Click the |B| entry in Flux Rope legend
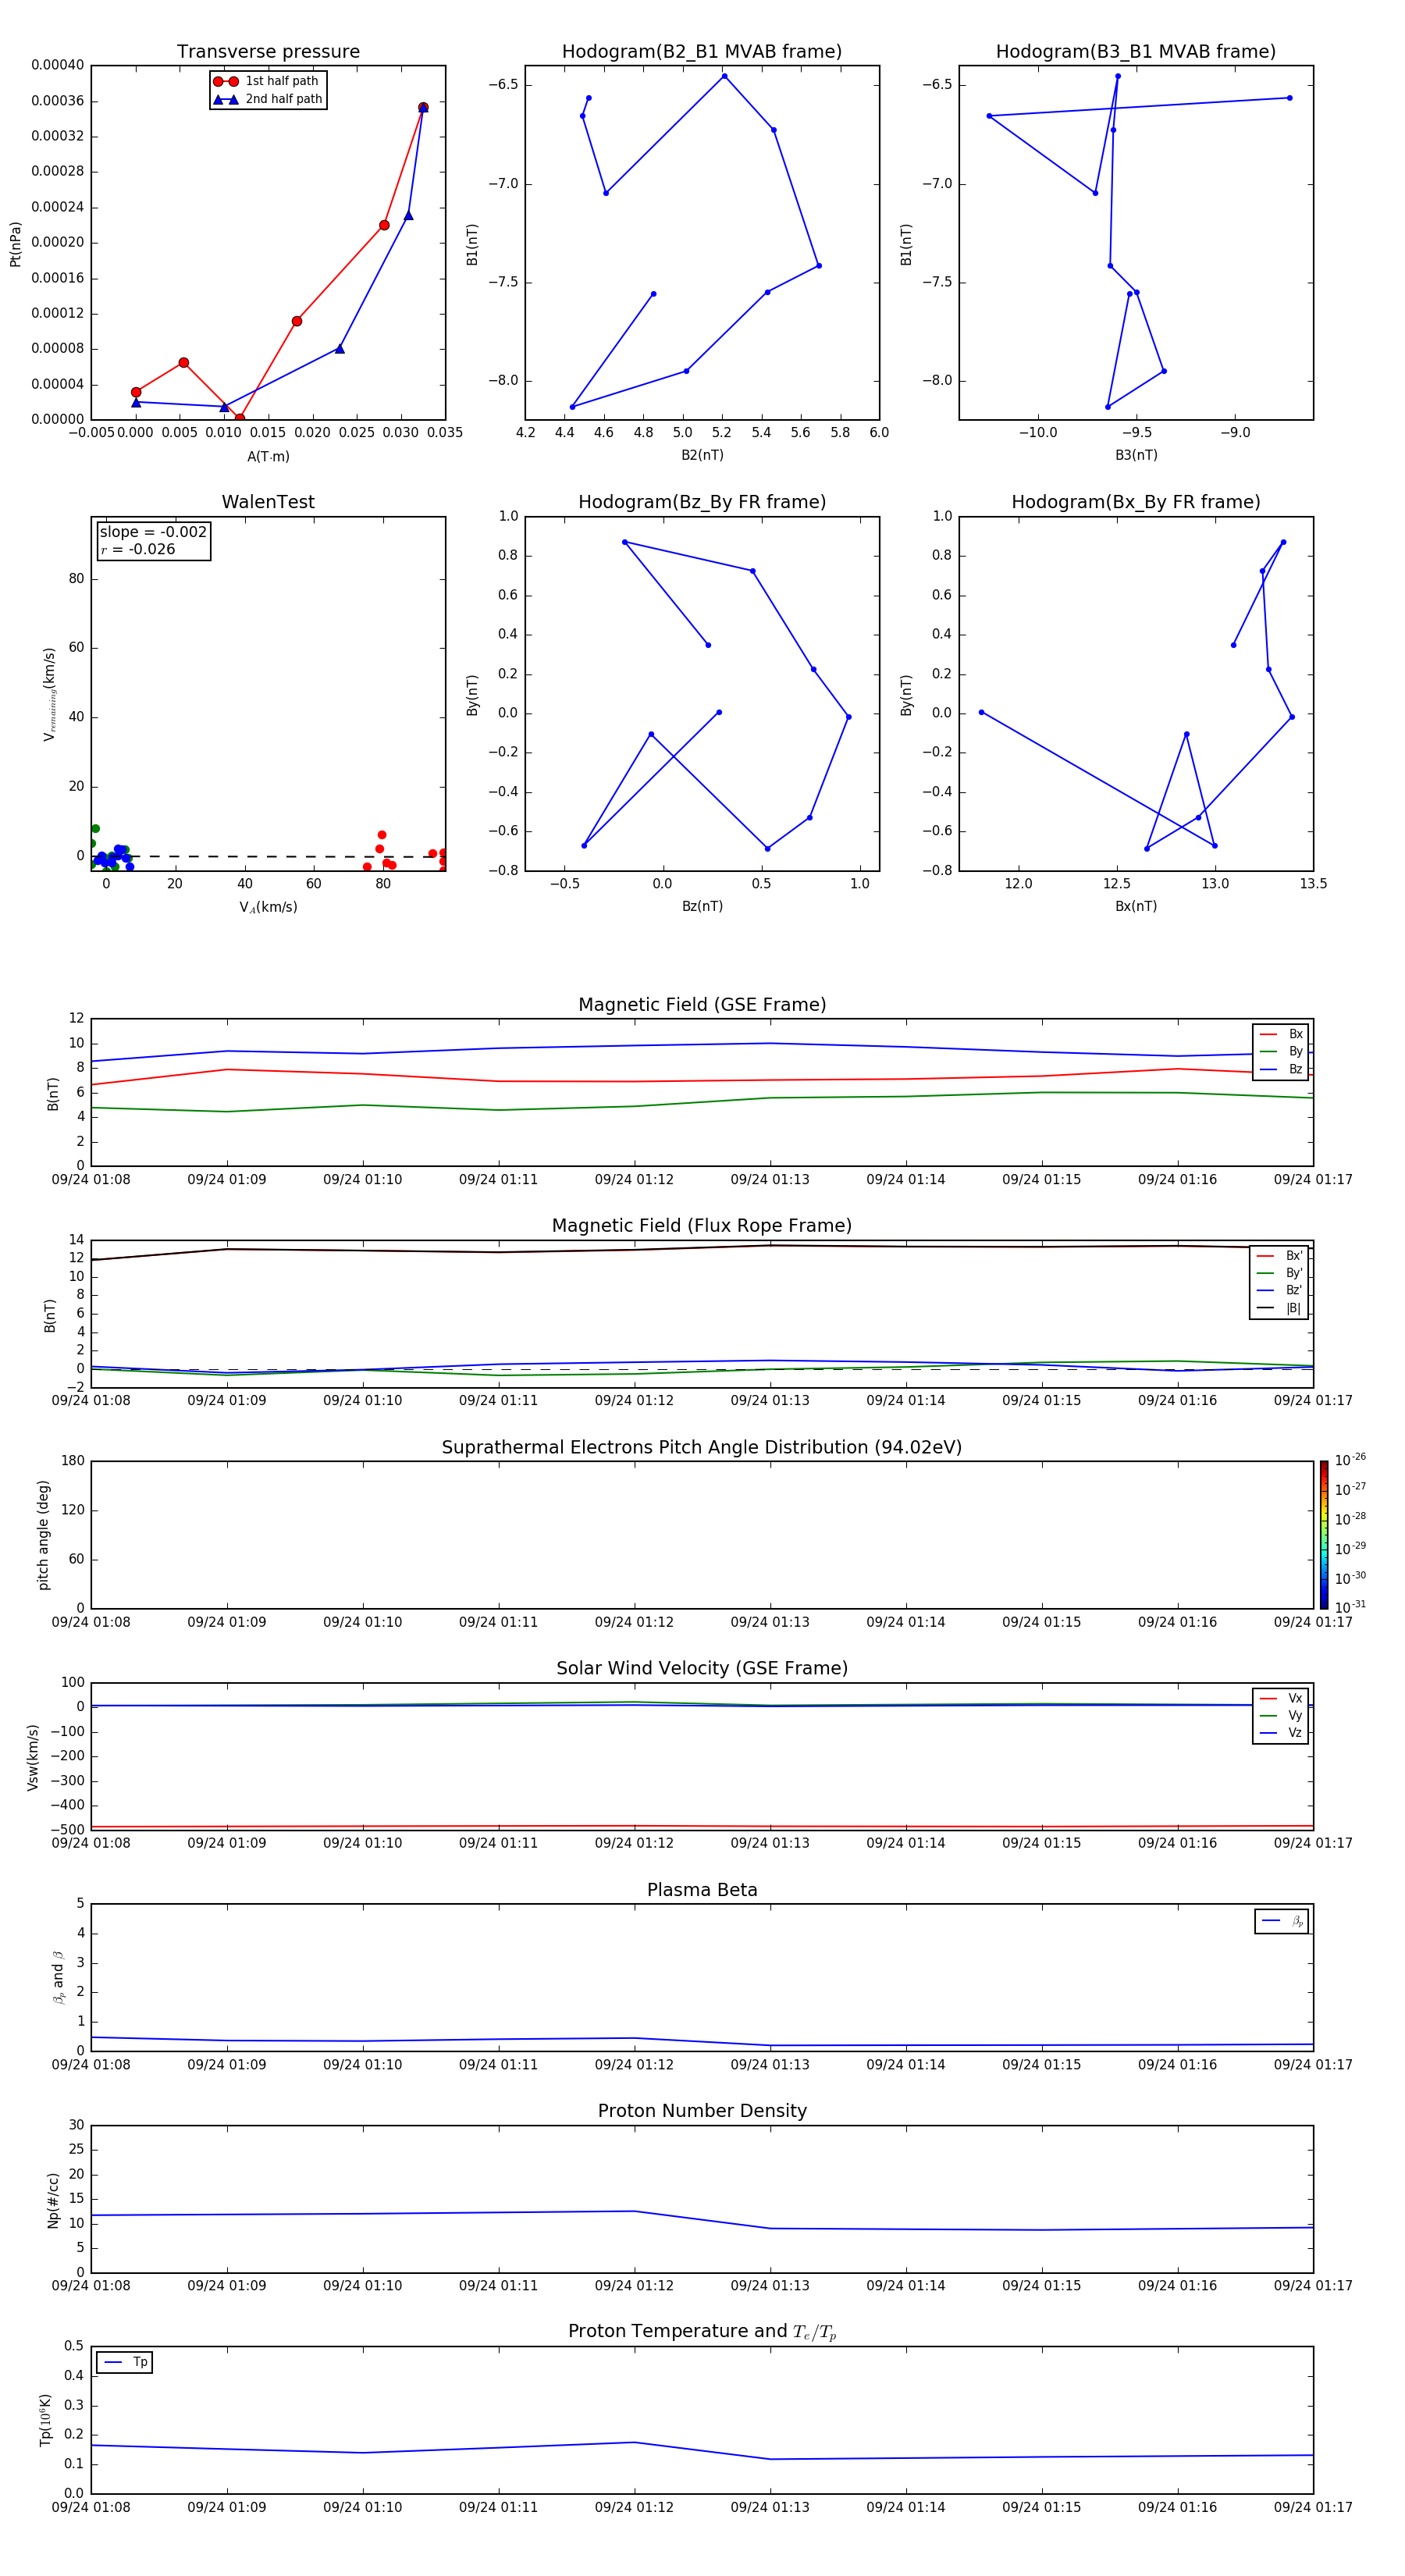This screenshot has height=2576, width=1405. [x=1279, y=1308]
